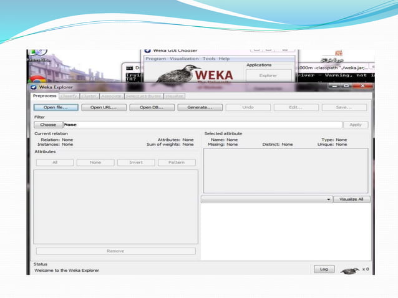The width and height of the screenshot is (398, 298).
Task: Click the Visualize All button
Action: 351,199
